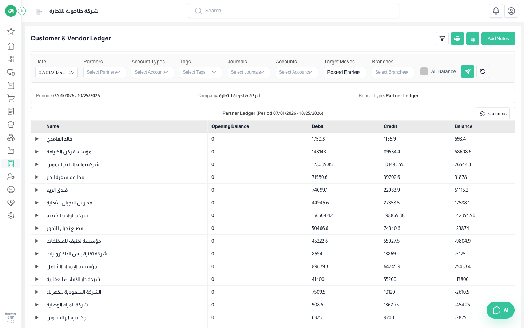Image resolution: width=524 pixels, height=328 pixels.
Task: Expand sidebar with the chevron arrow button
Action: coord(22,11)
